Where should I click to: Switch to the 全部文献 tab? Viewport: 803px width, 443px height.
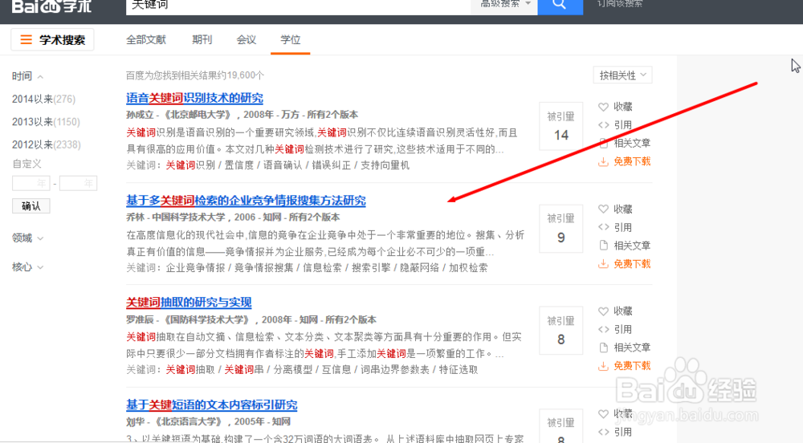[146, 39]
